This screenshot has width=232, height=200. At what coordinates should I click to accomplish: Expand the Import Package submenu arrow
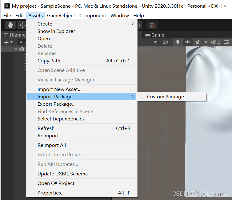(133, 96)
